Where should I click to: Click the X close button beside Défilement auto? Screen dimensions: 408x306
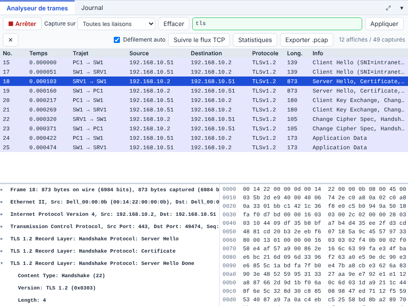pyautogui.click(x=11, y=40)
